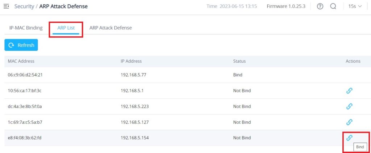Screen dimensions: 371x153
Task: Go to Security breadcrumb link
Action: [x=24, y=6]
